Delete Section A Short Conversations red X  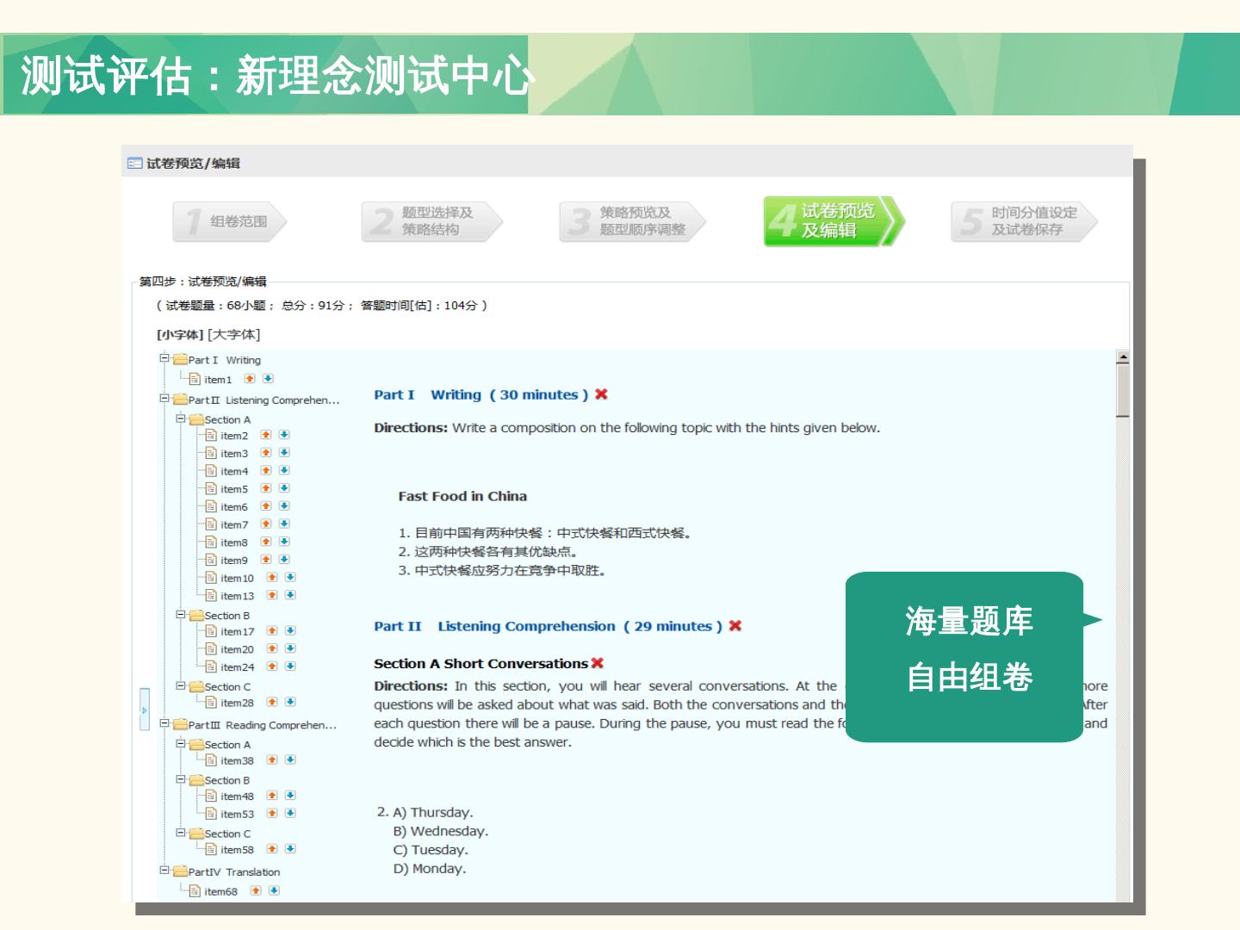[x=598, y=663]
